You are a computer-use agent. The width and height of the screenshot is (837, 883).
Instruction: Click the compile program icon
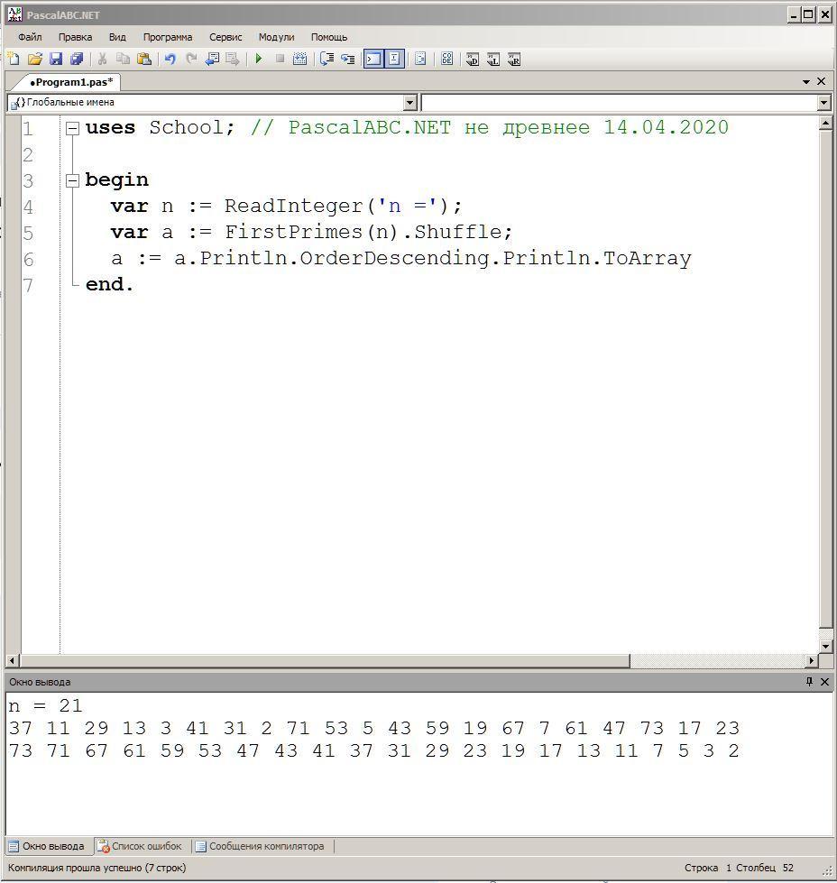(300, 59)
